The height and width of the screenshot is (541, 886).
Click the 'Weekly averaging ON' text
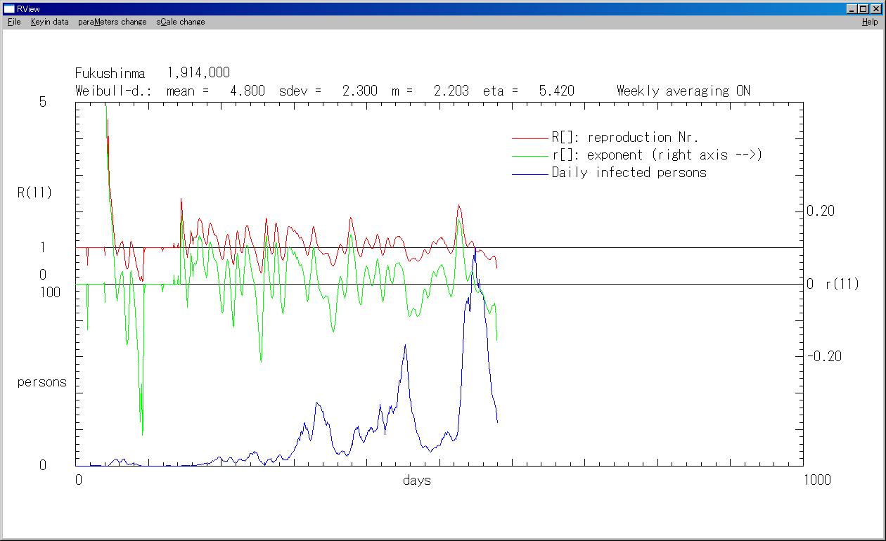point(683,91)
